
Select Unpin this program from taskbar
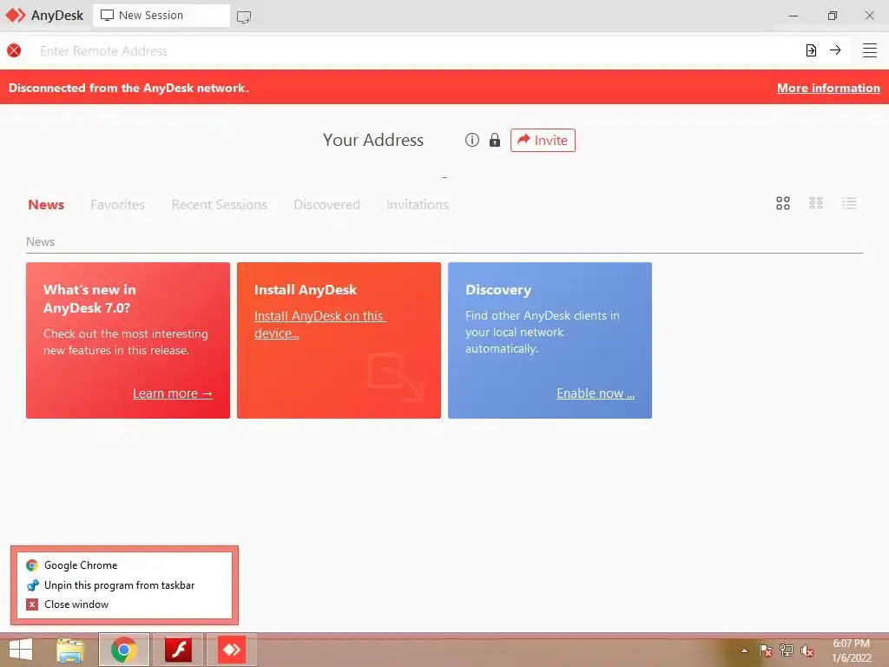[123, 584]
